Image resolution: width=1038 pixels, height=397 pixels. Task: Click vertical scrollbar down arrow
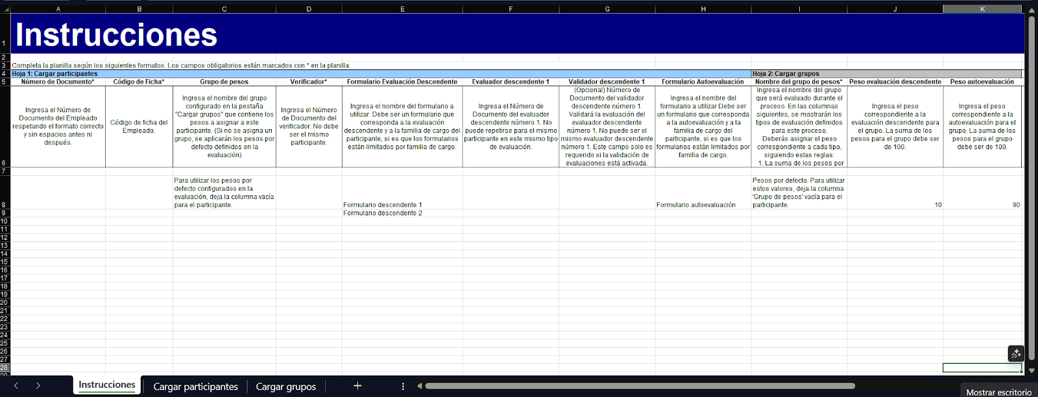click(x=1031, y=371)
